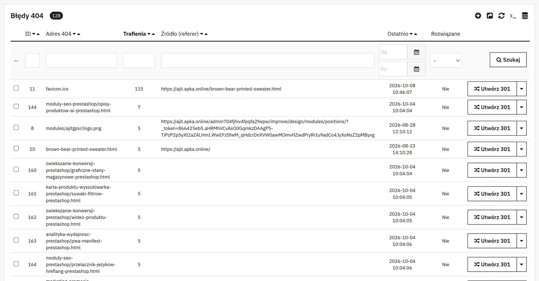Create 301 redirect for favicon.ico
The width and height of the screenshot is (539, 281).
(x=492, y=89)
